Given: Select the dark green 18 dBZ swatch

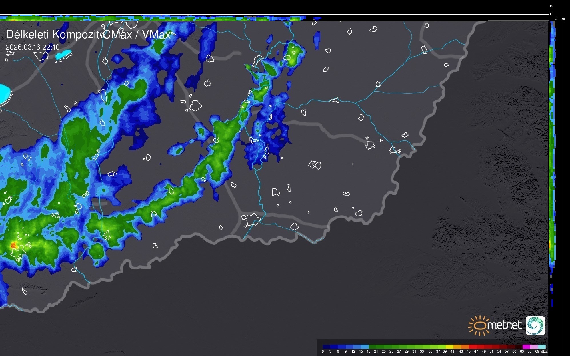Looking at the screenshot, I should 372,347.
